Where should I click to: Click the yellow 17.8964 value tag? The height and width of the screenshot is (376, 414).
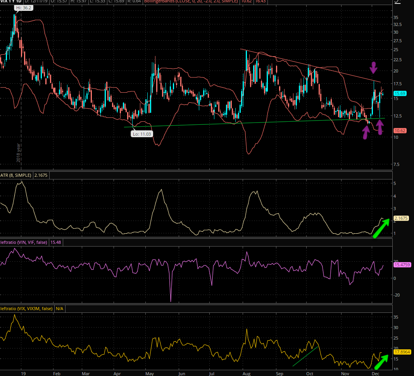(402, 352)
